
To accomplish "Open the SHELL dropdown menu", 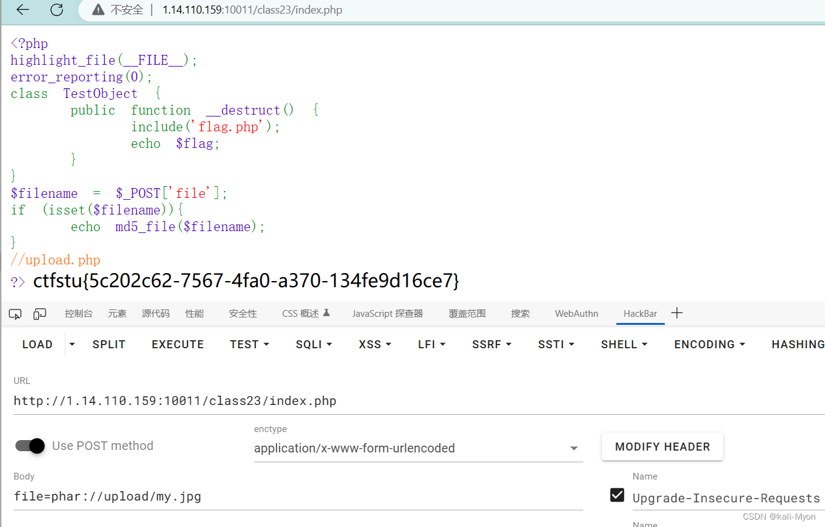I will (624, 345).
